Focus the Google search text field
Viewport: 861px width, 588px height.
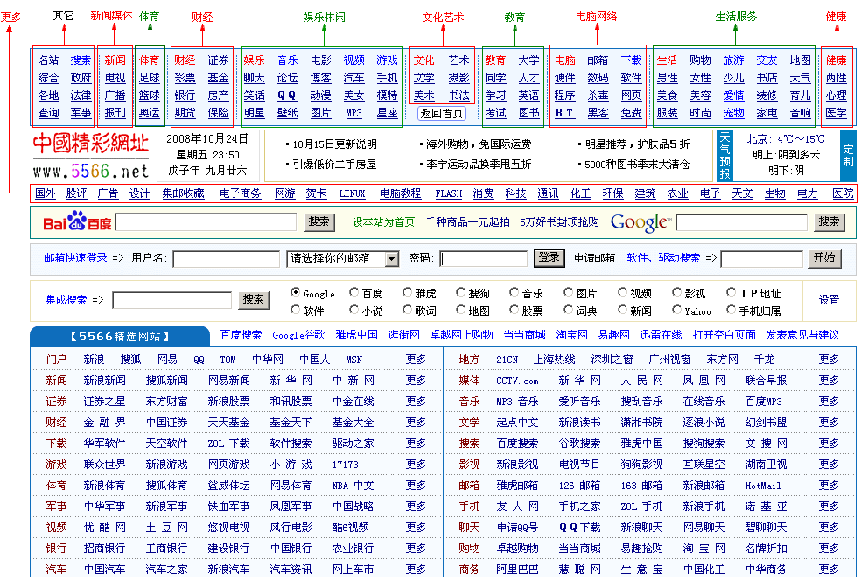coord(742,222)
